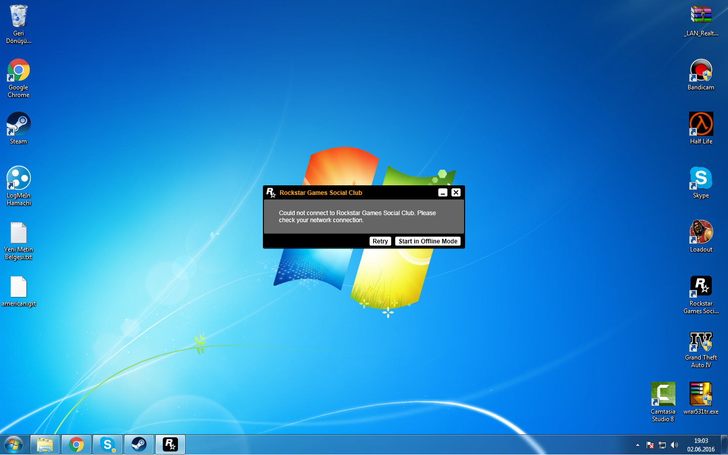Select the Rockstar Games Social Club desktop shortcut

(x=701, y=295)
